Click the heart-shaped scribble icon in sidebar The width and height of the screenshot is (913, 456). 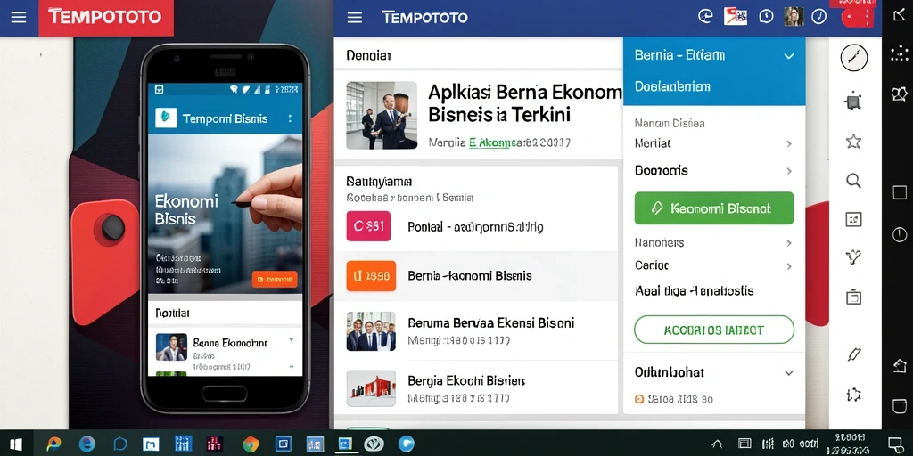[853, 256]
